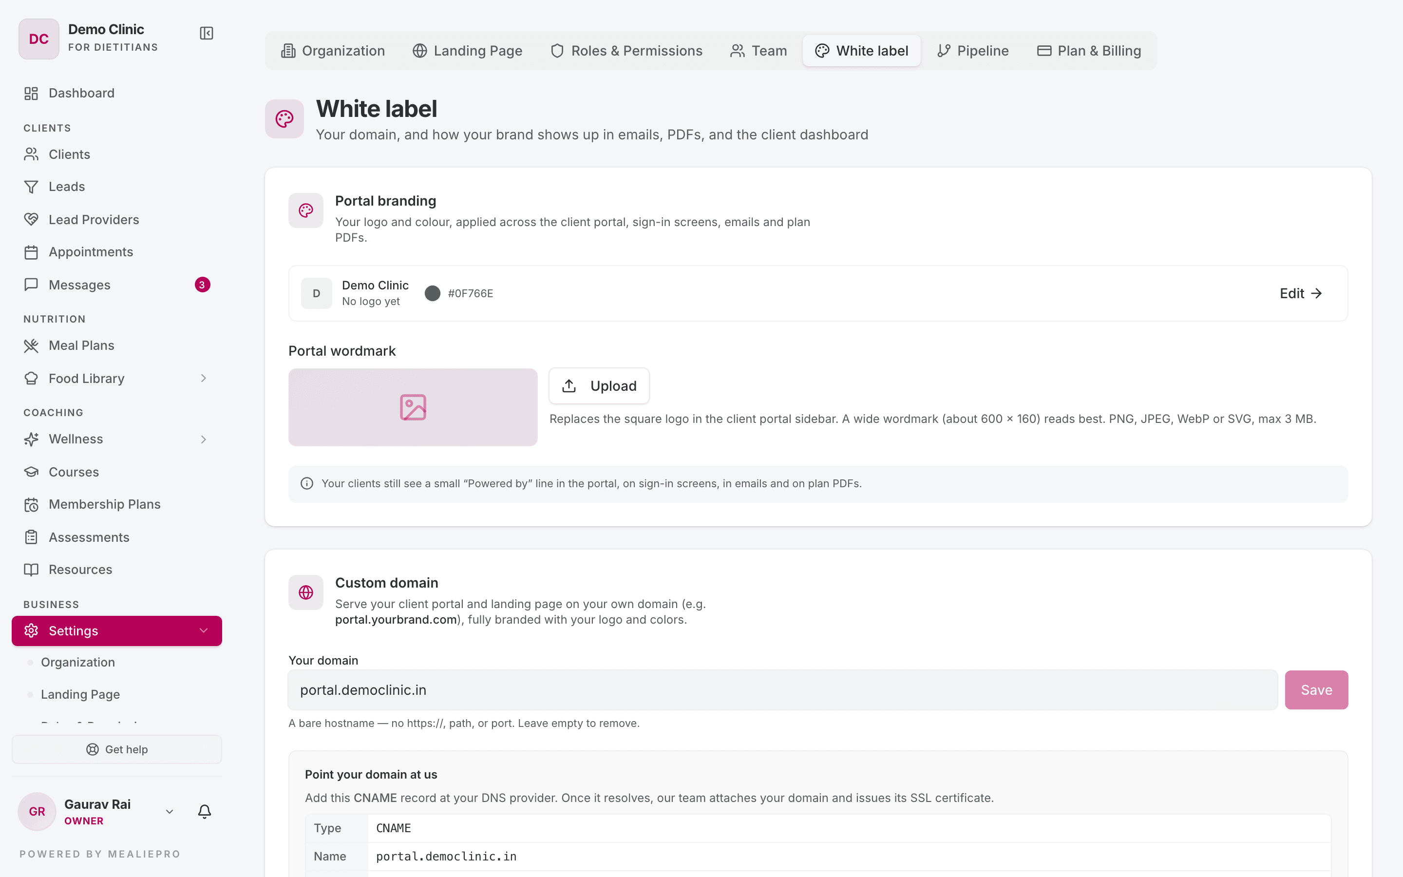
Task: Open Courses section
Action: (116, 472)
